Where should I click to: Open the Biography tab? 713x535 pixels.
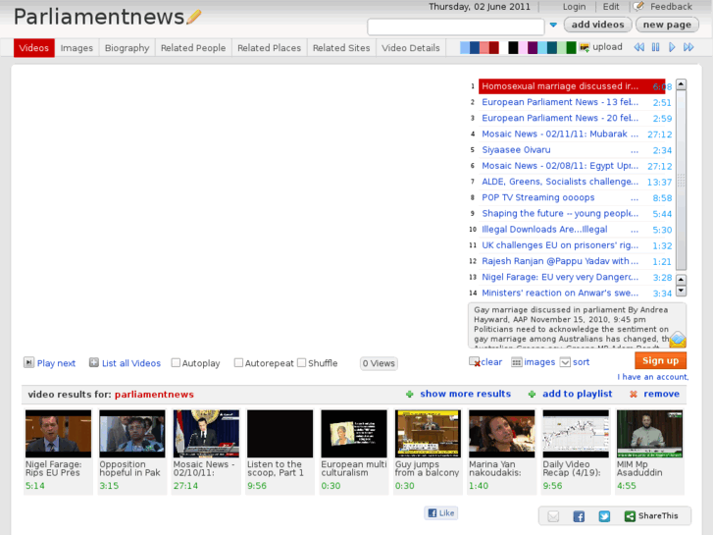(x=127, y=48)
